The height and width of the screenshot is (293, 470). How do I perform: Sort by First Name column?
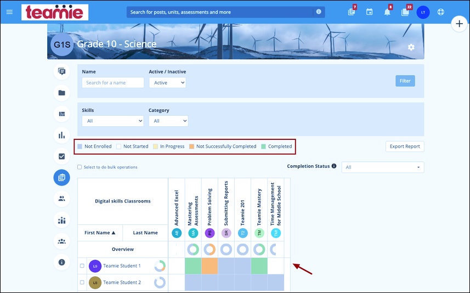coord(100,233)
